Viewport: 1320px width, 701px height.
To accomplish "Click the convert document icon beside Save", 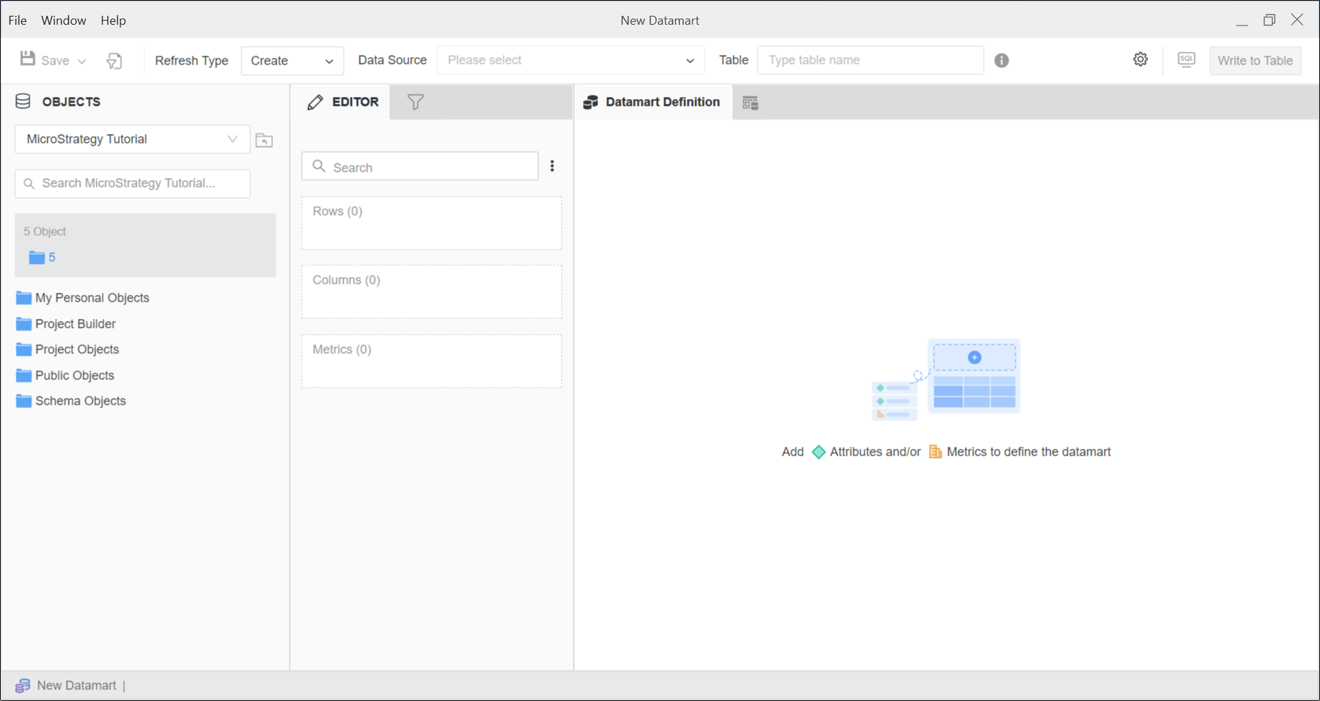I will pos(114,61).
